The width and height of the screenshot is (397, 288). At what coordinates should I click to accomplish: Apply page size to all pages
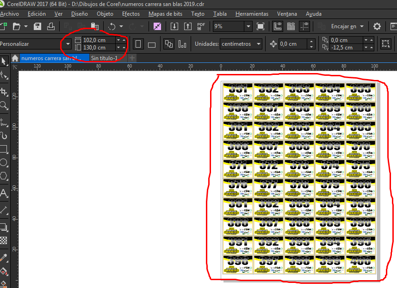coord(168,44)
